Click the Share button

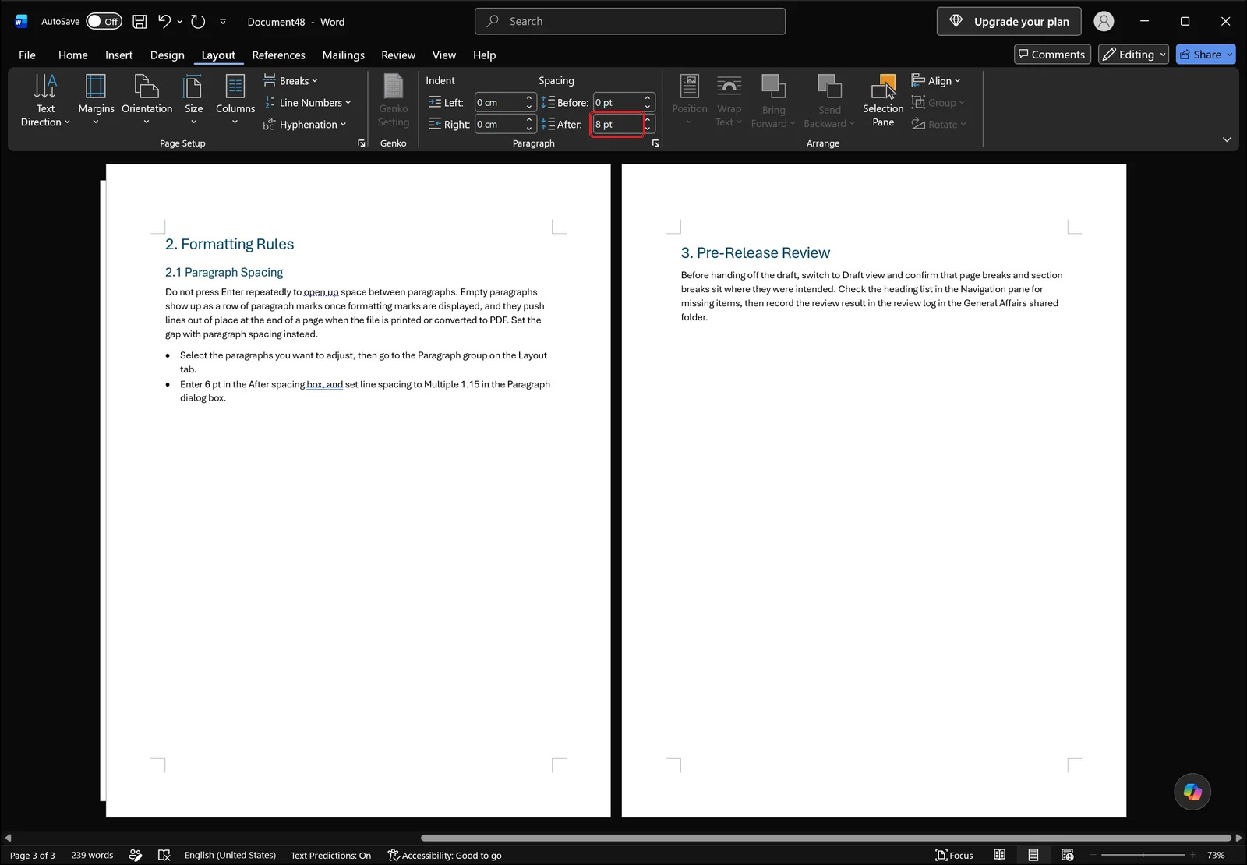pyautogui.click(x=1206, y=55)
